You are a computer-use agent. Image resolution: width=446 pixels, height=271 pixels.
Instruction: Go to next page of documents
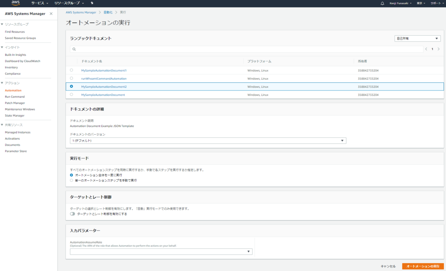tap(439, 49)
